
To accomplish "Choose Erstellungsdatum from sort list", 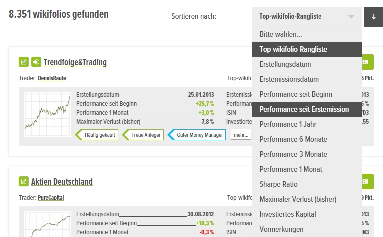I will pos(285,64).
